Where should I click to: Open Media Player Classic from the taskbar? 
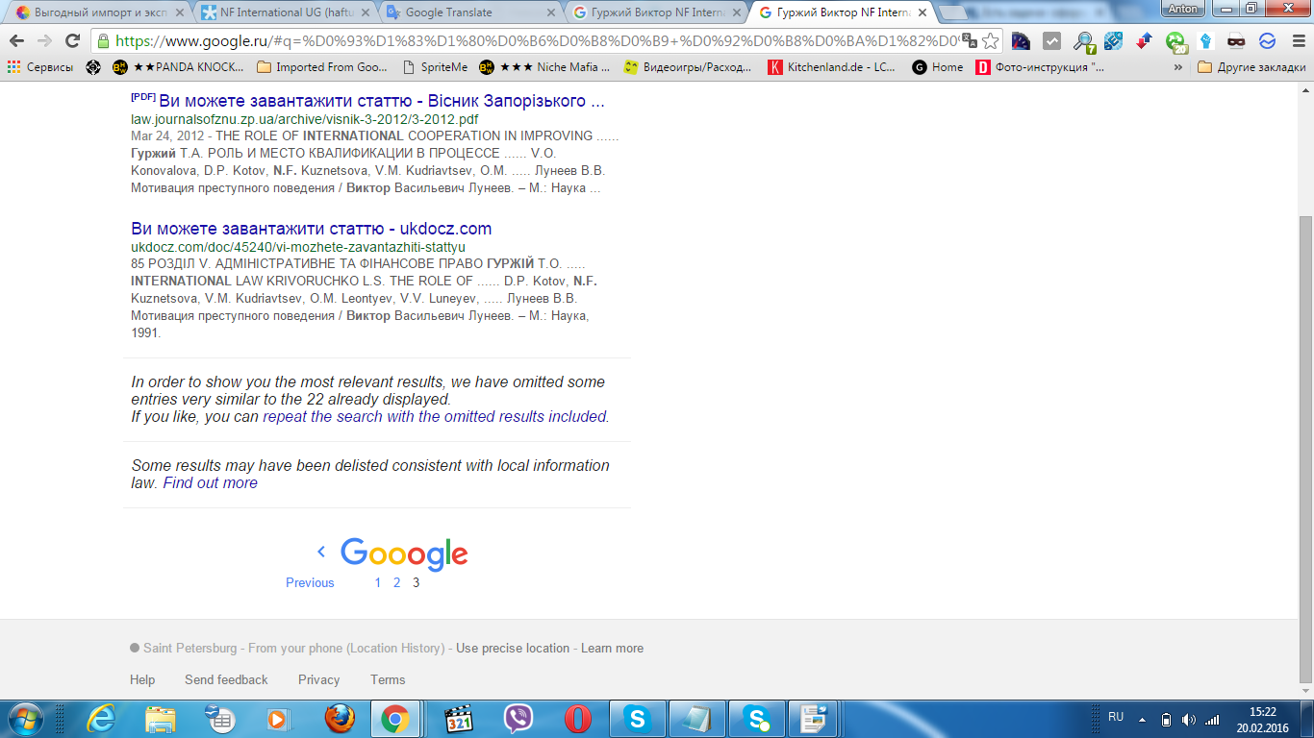click(459, 719)
